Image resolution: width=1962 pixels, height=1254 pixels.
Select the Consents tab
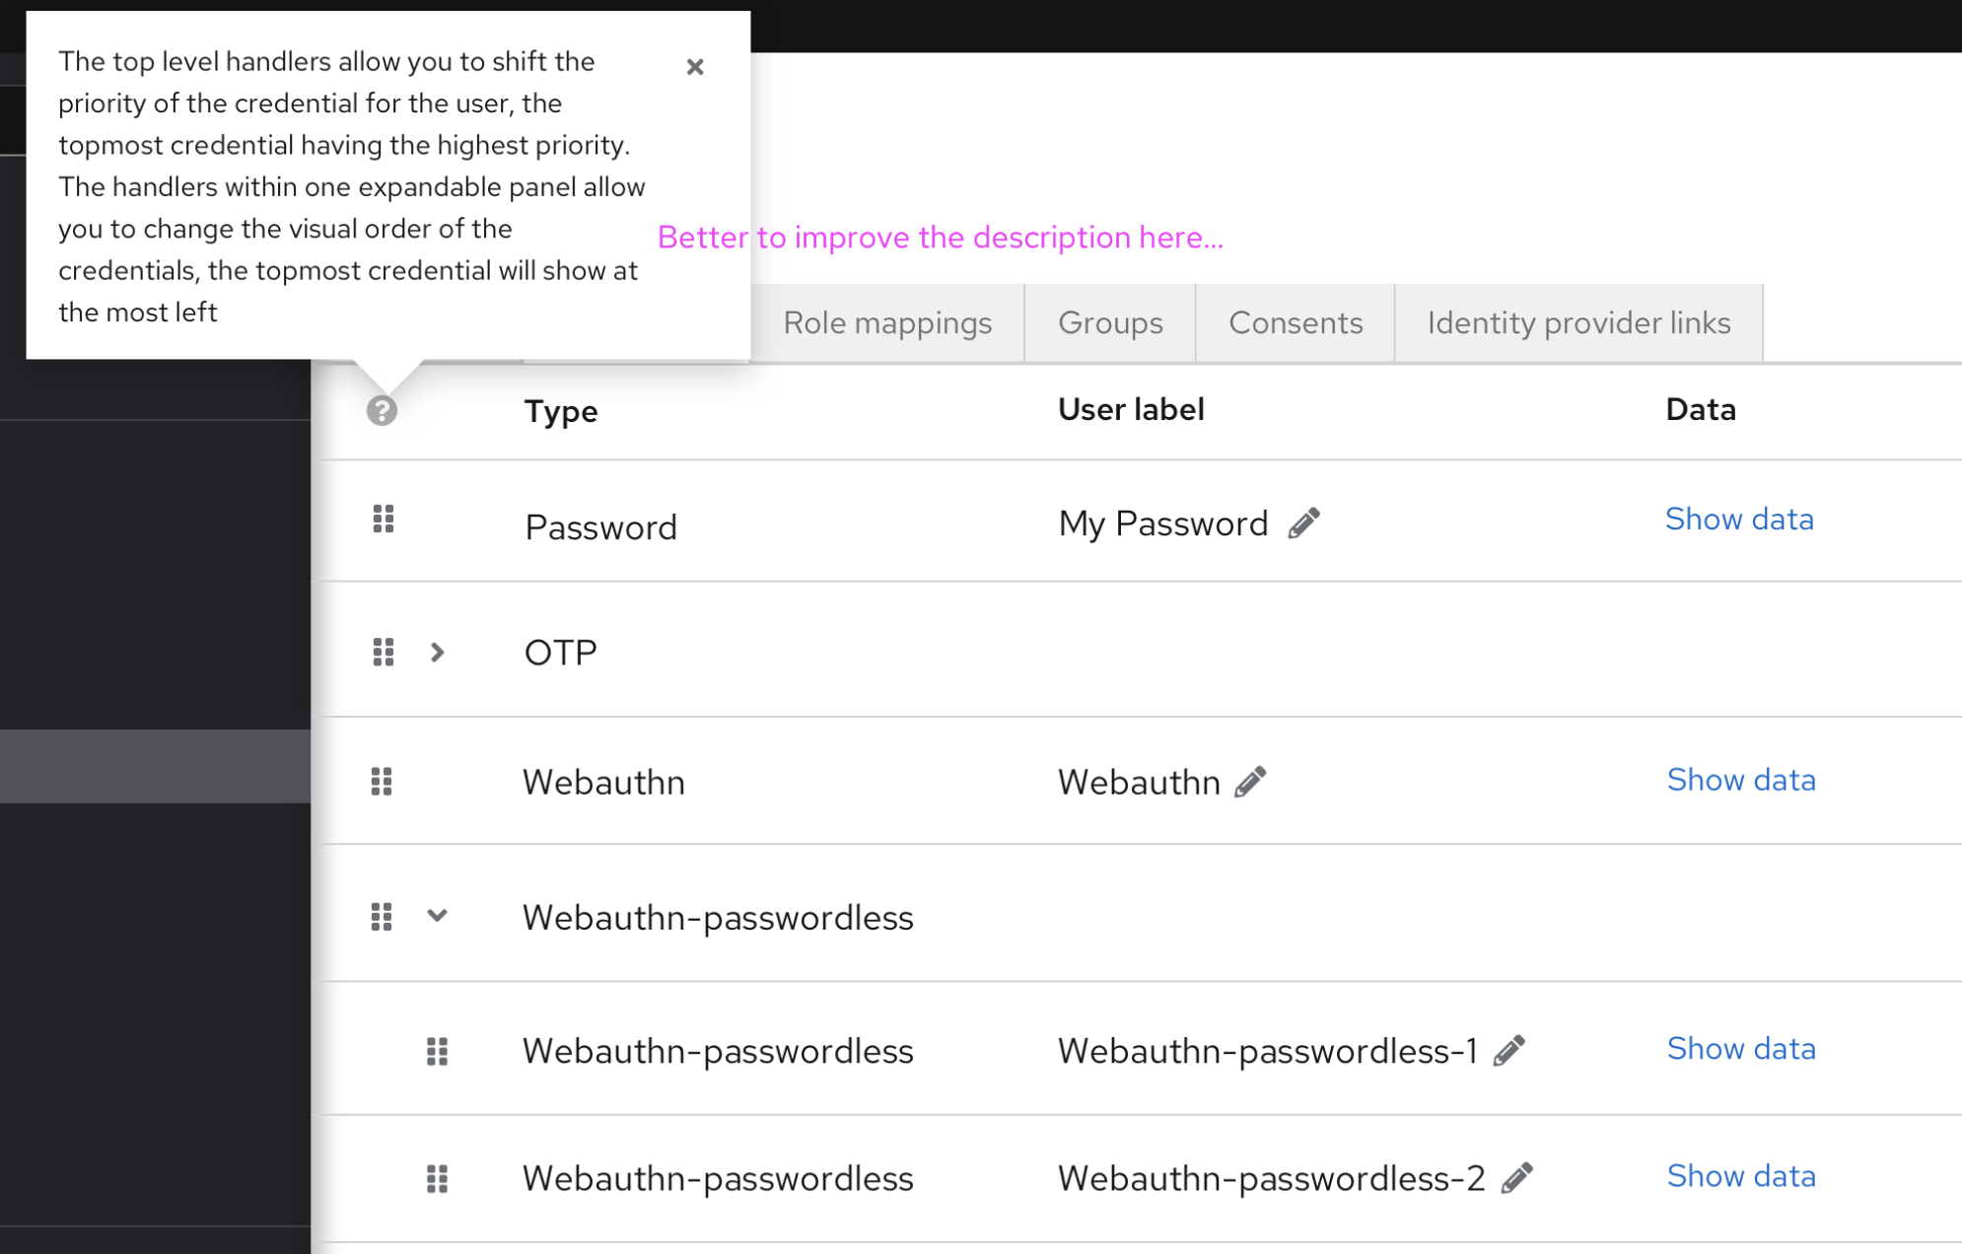pos(1295,322)
